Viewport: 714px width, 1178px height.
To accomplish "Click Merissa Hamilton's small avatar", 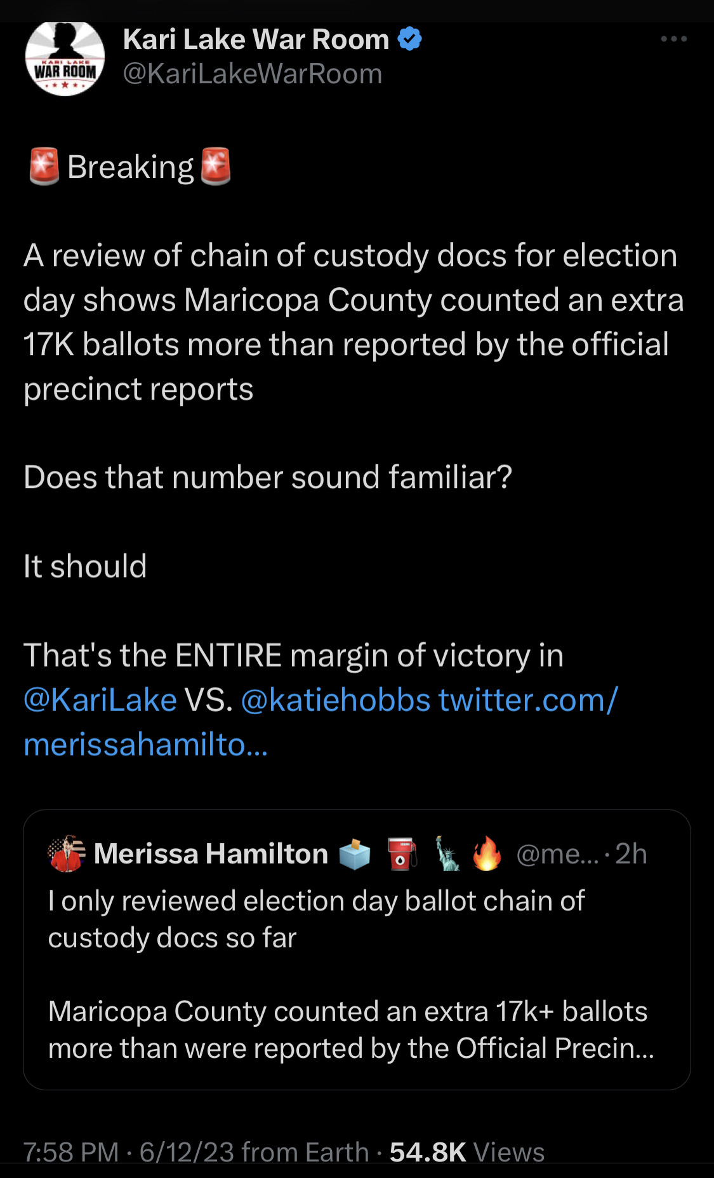I will 66,854.
